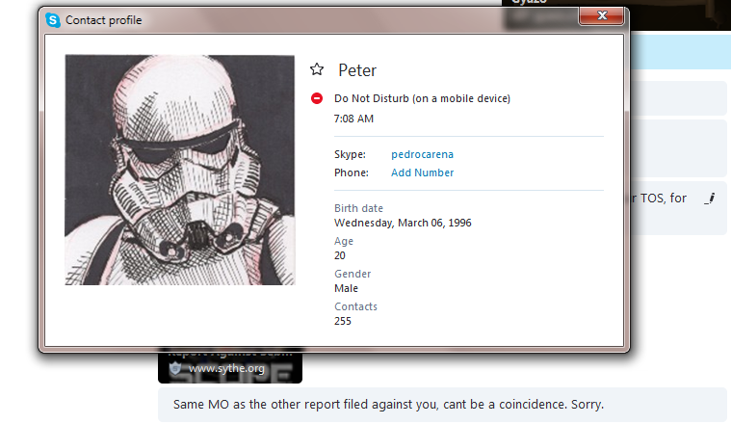Click the Skype: label
The width and height of the screenshot is (731, 424).
[350, 154]
